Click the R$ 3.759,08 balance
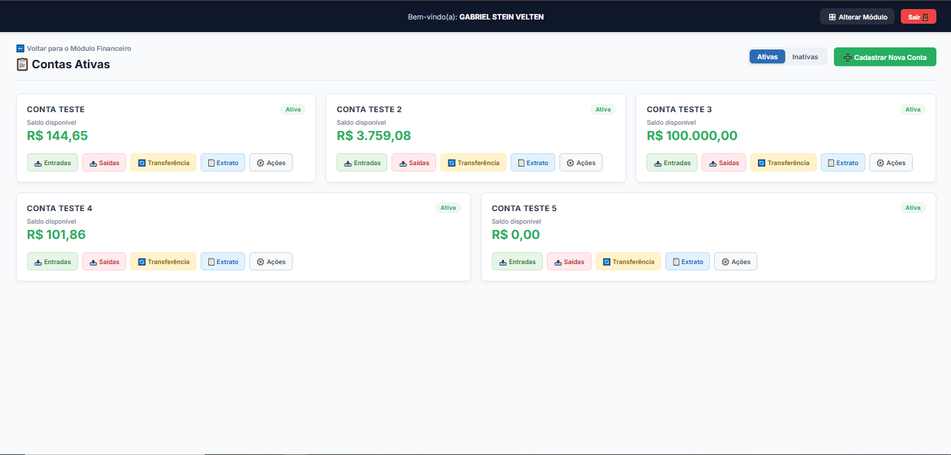951x455 pixels. pyautogui.click(x=374, y=136)
